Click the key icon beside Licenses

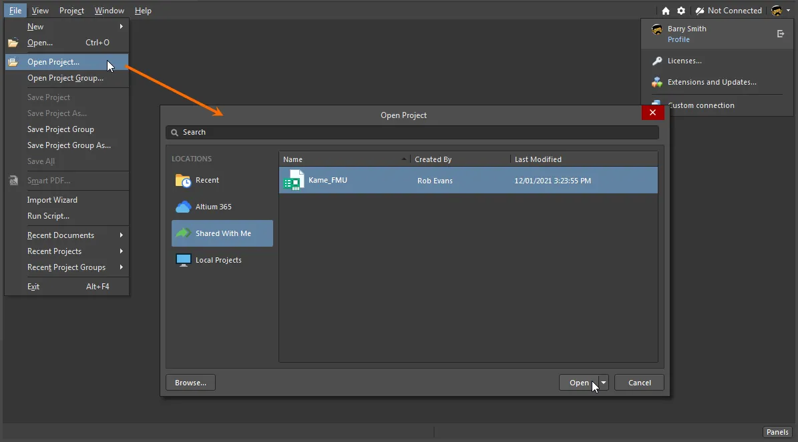[657, 61]
